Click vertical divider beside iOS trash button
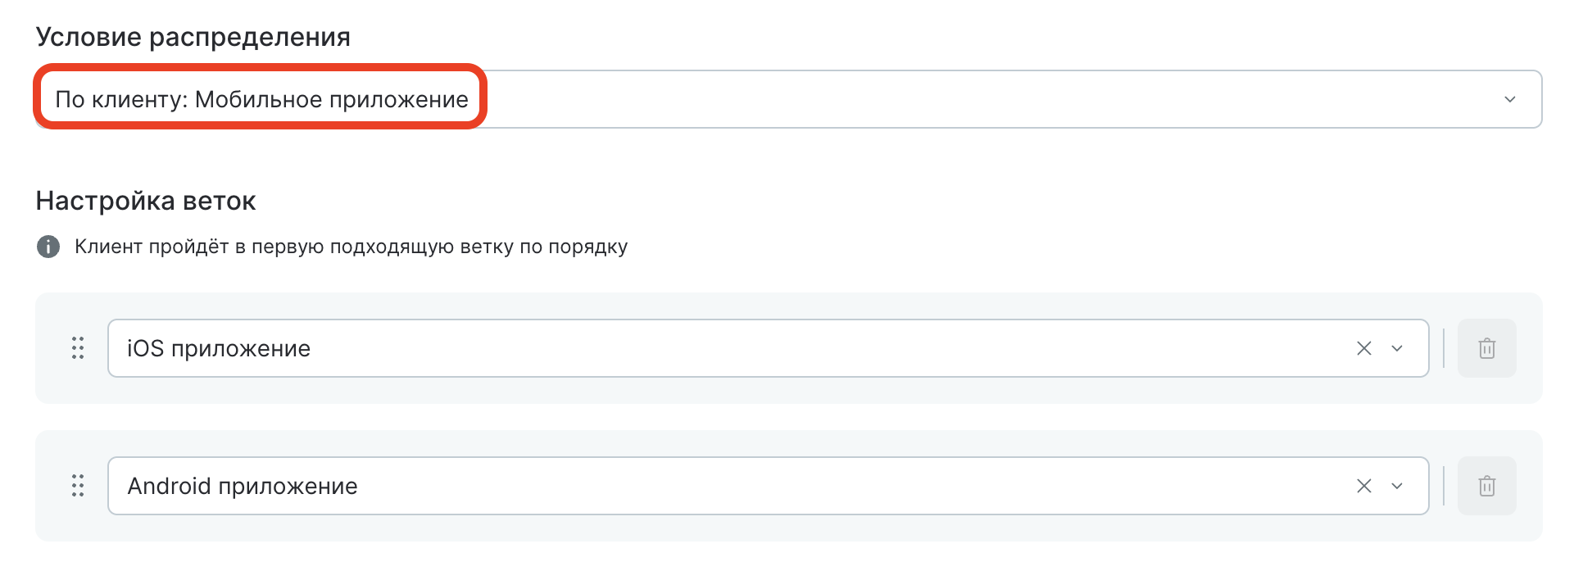The height and width of the screenshot is (562, 1583). point(1444,348)
